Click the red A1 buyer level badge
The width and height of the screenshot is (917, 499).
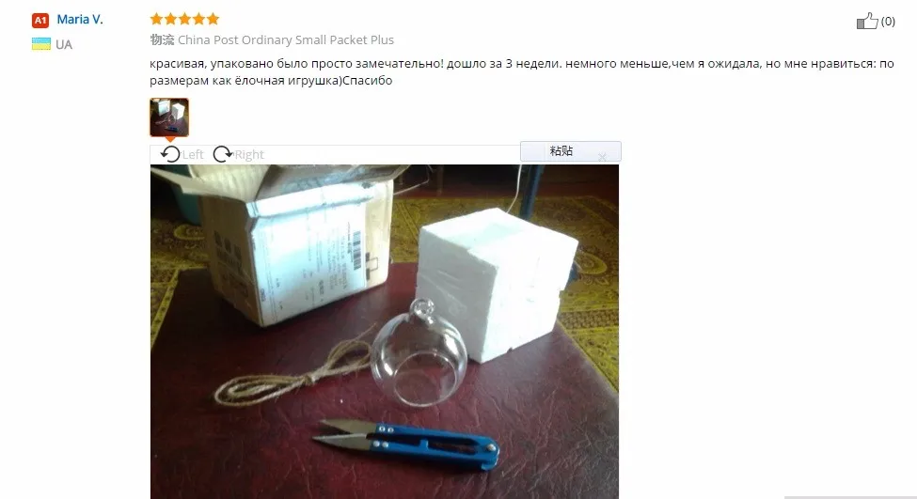40,21
